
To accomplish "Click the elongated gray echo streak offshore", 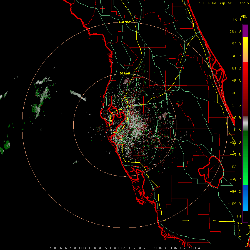I will (x=78, y=96).
